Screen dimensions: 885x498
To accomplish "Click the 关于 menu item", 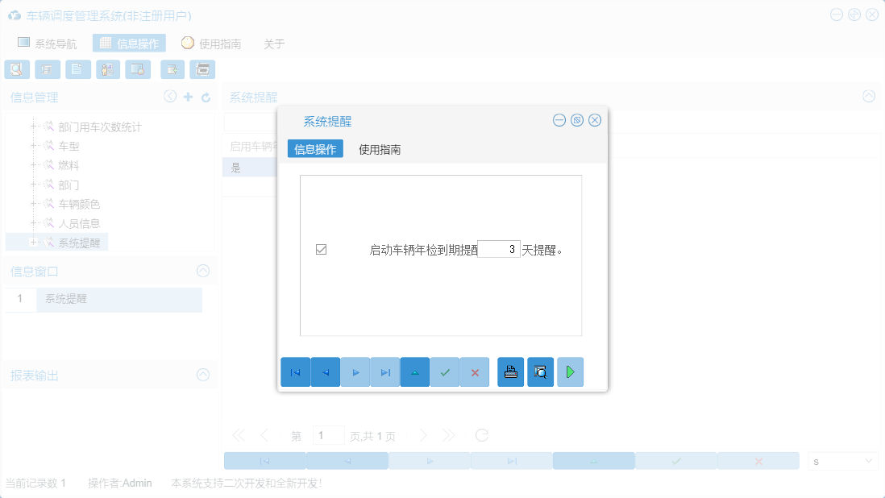I will 273,44.
